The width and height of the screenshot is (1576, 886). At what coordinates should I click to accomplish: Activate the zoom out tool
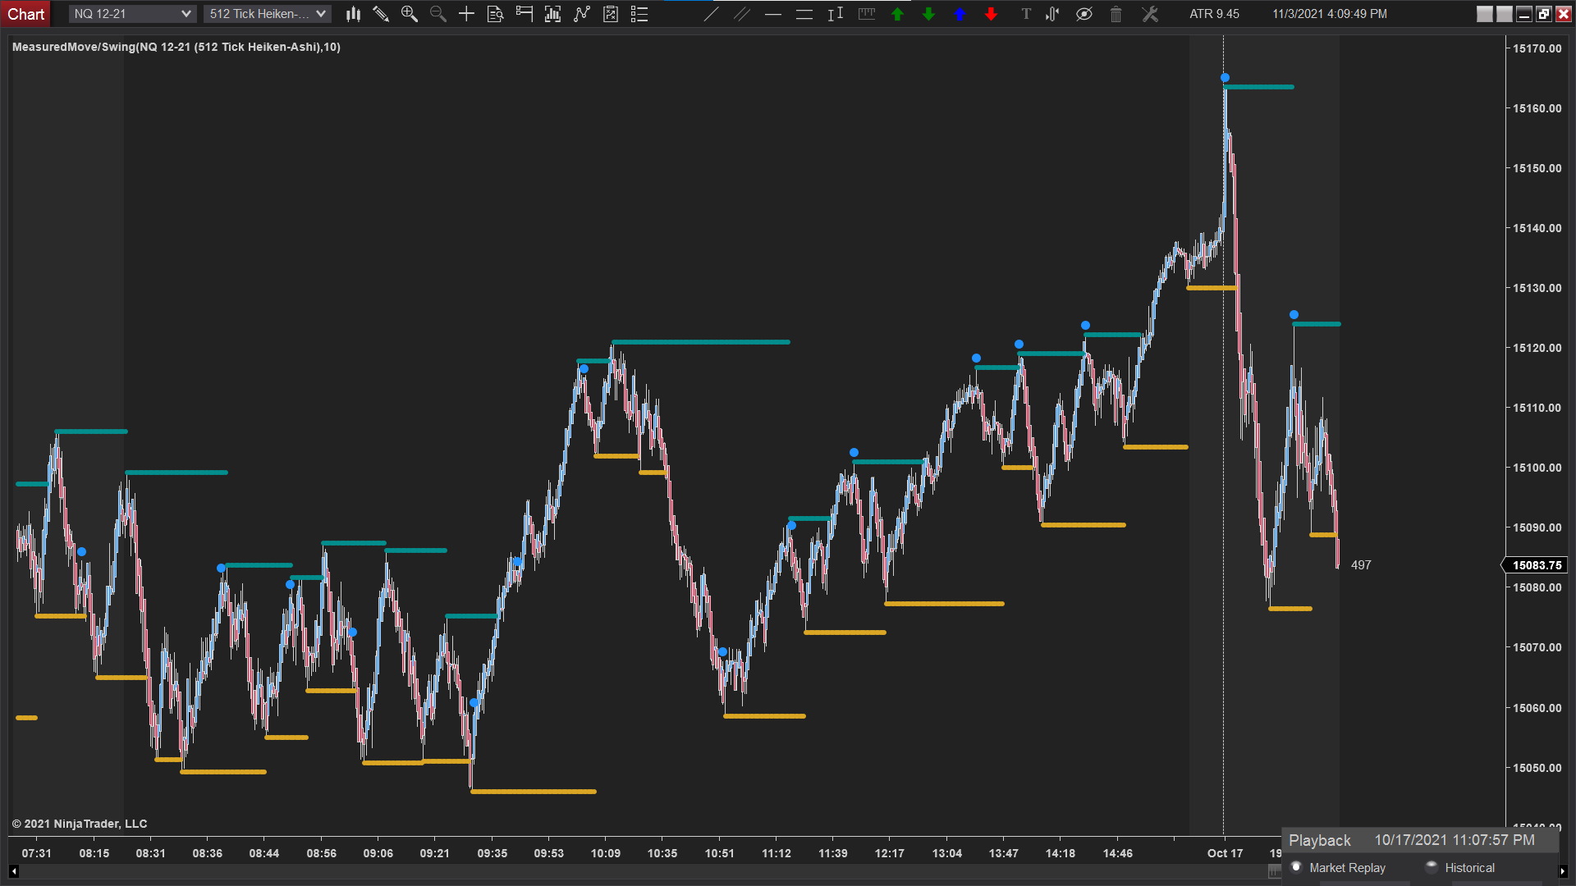438,14
